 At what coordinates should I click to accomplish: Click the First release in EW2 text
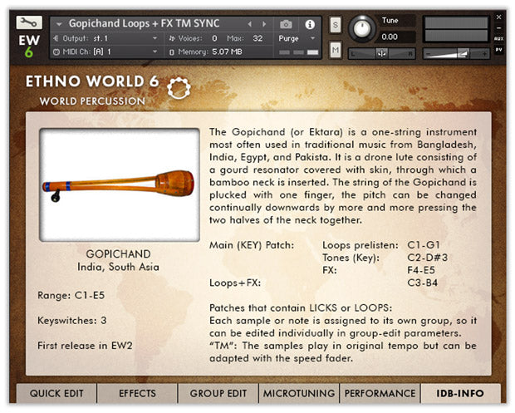coord(85,346)
